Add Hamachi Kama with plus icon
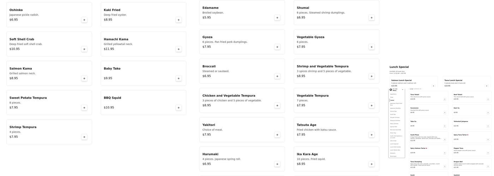Viewport: 494px width, 176px height. click(x=179, y=49)
